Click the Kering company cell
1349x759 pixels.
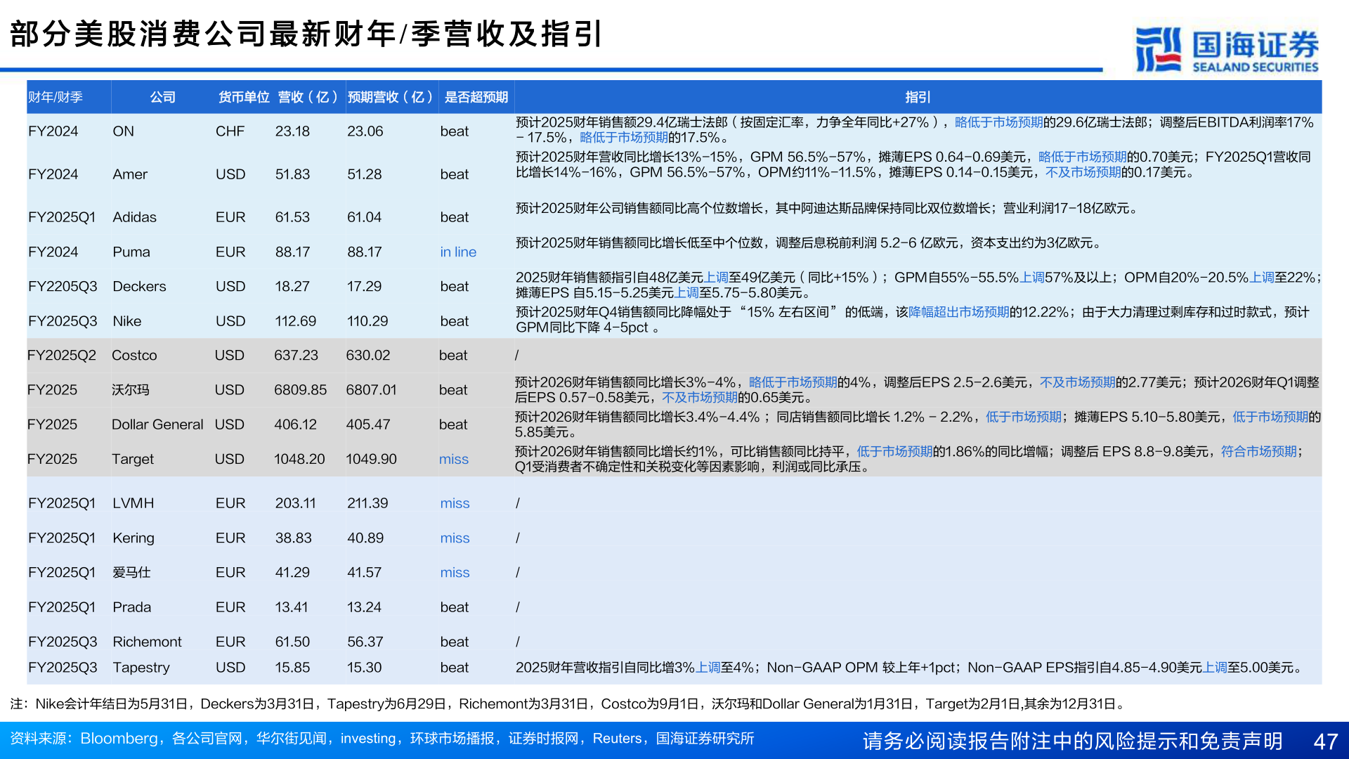point(133,538)
